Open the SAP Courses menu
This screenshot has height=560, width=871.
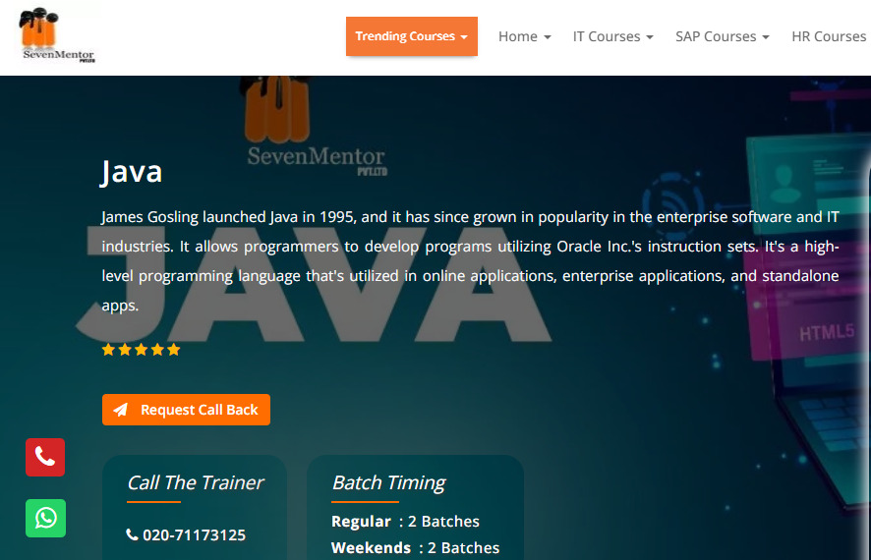[x=722, y=36]
